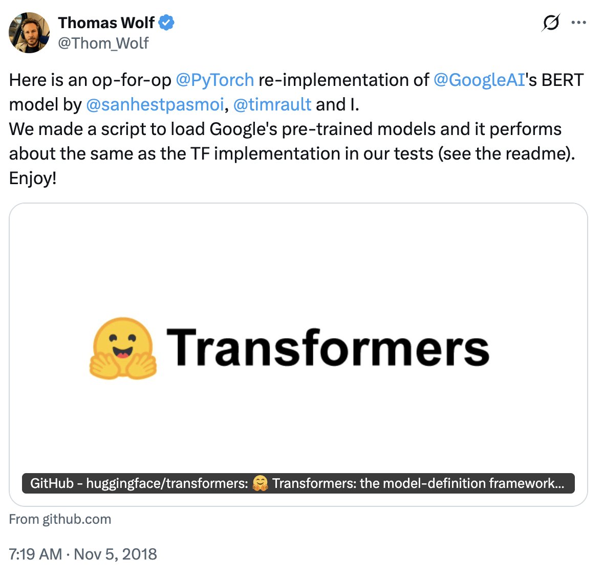
Task: Open the Thomas Wolf display name
Action: 106,23
